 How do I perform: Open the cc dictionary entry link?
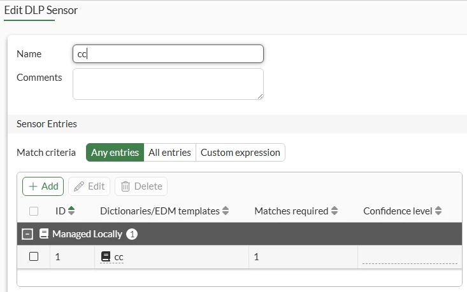point(119,257)
